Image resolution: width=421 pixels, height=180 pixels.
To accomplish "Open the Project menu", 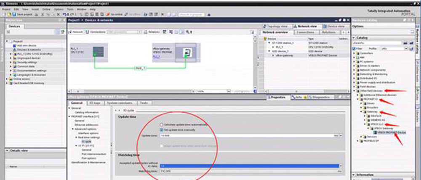I will pos(6,9).
